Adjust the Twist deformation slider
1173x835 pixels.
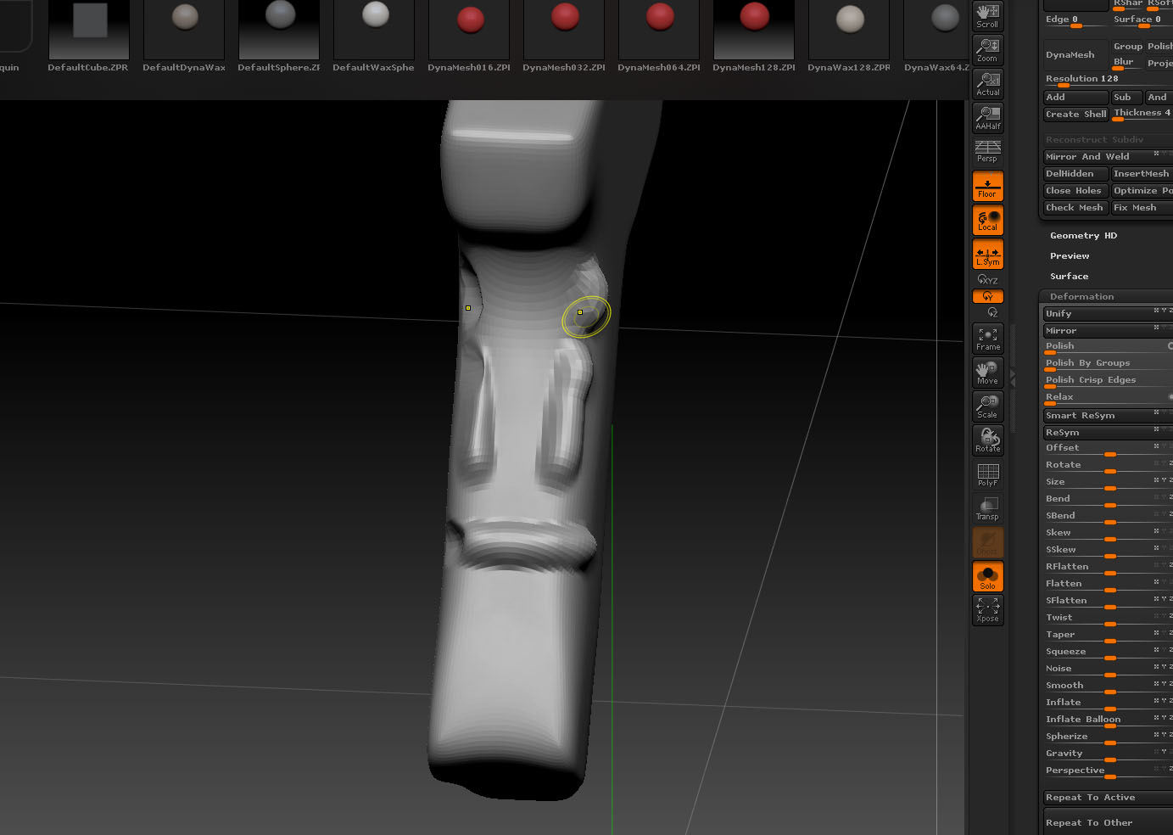click(x=1107, y=619)
